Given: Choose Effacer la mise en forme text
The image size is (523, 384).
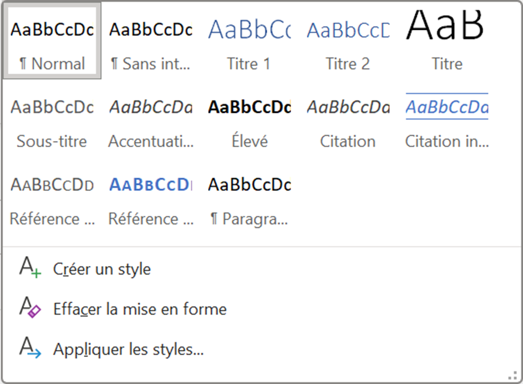Looking at the screenshot, I should (x=140, y=309).
